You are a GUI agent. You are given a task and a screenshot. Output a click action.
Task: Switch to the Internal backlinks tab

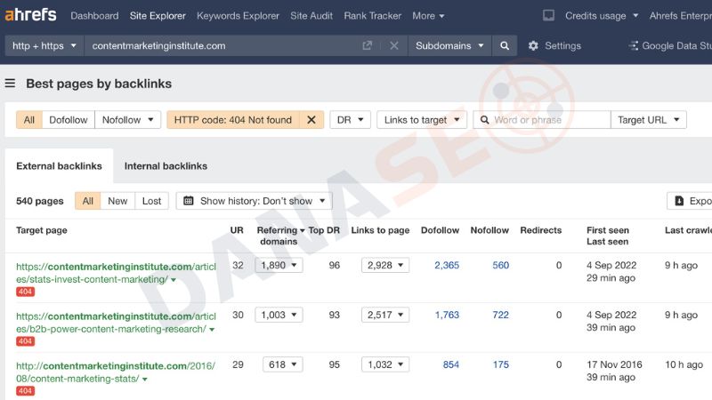(x=166, y=166)
